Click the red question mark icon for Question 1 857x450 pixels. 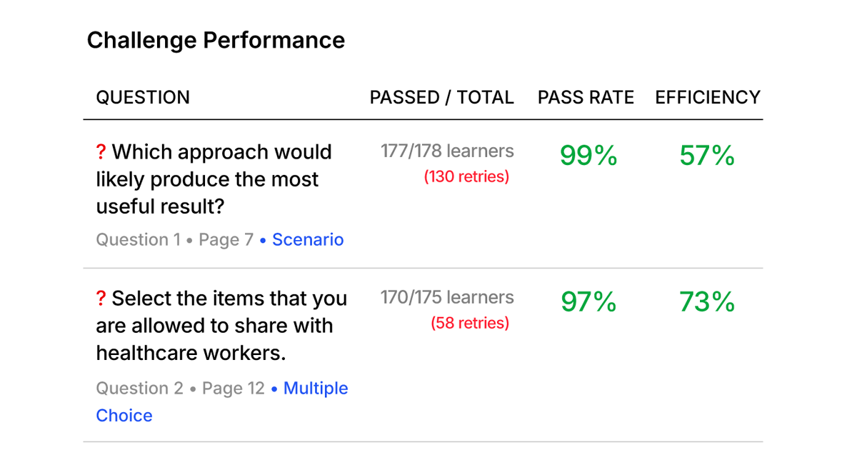101,152
